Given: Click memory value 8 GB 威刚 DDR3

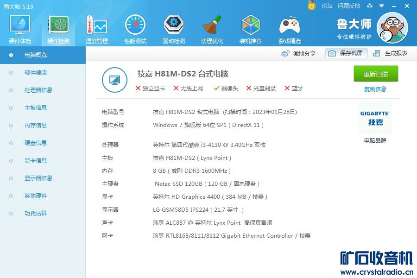Looking at the screenshot, I should (x=192, y=171).
